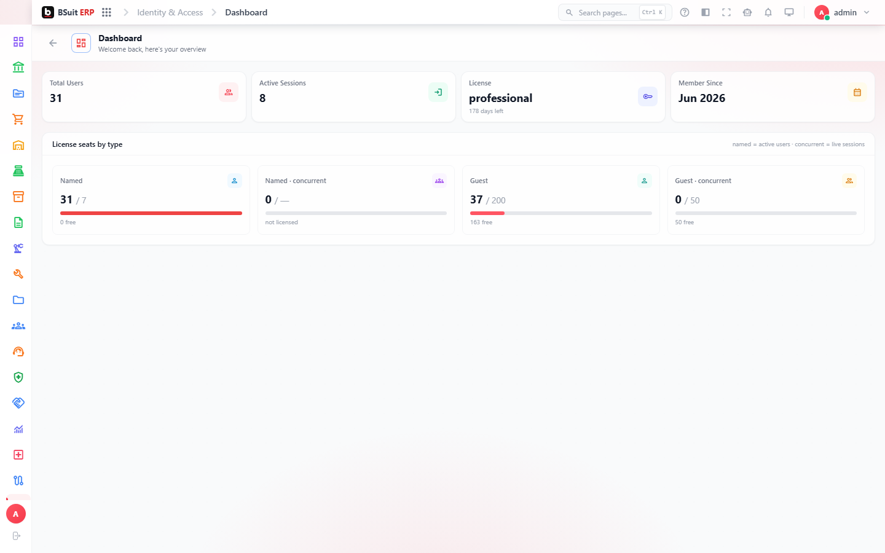Open the notifications bell
The image size is (885, 553).
coord(768,12)
